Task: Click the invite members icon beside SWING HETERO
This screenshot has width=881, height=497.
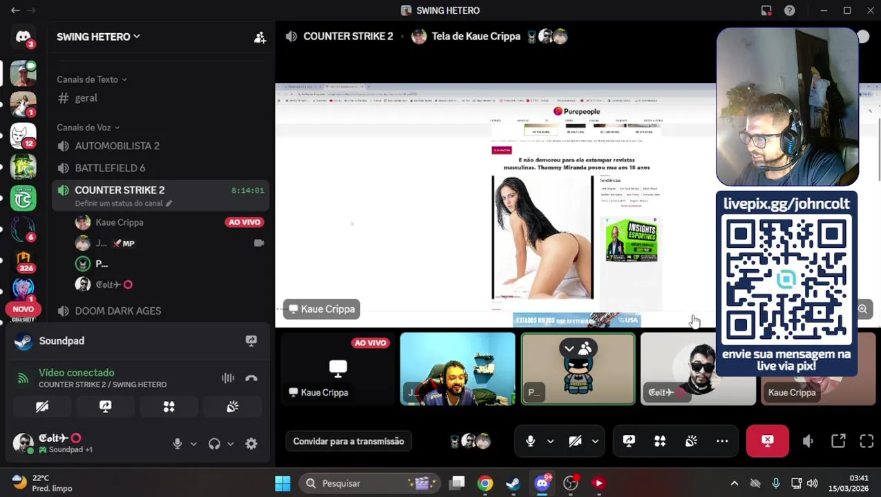Action: pyautogui.click(x=260, y=37)
